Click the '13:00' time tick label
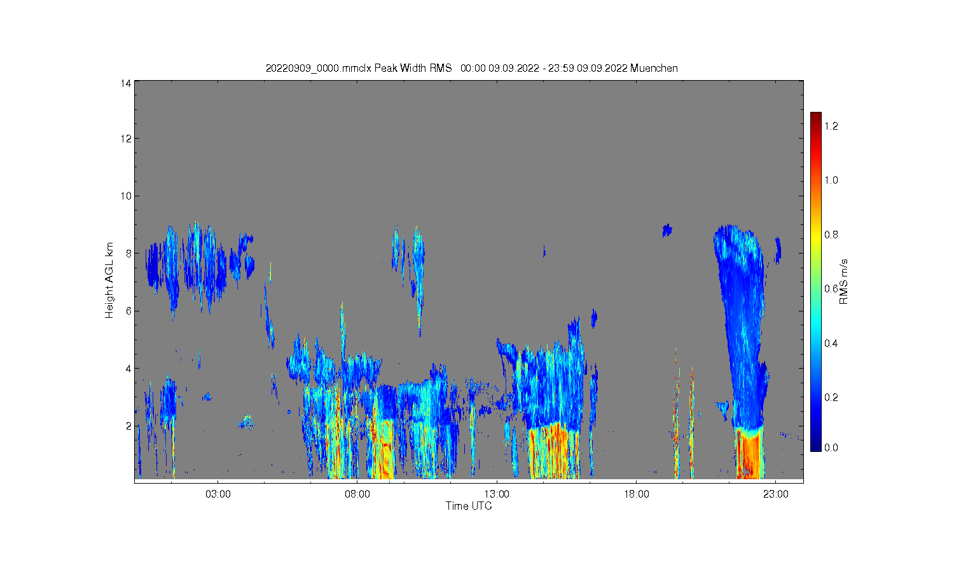The image size is (954, 572). tap(497, 494)
